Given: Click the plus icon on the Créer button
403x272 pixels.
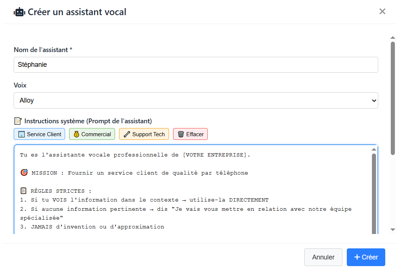Looking at the screenshot, I should click(357, 257).
